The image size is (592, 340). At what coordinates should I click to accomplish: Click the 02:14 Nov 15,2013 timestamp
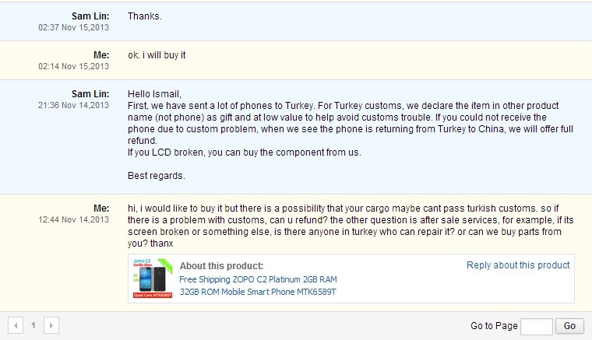pyautogui.click(x=74, y=66)
